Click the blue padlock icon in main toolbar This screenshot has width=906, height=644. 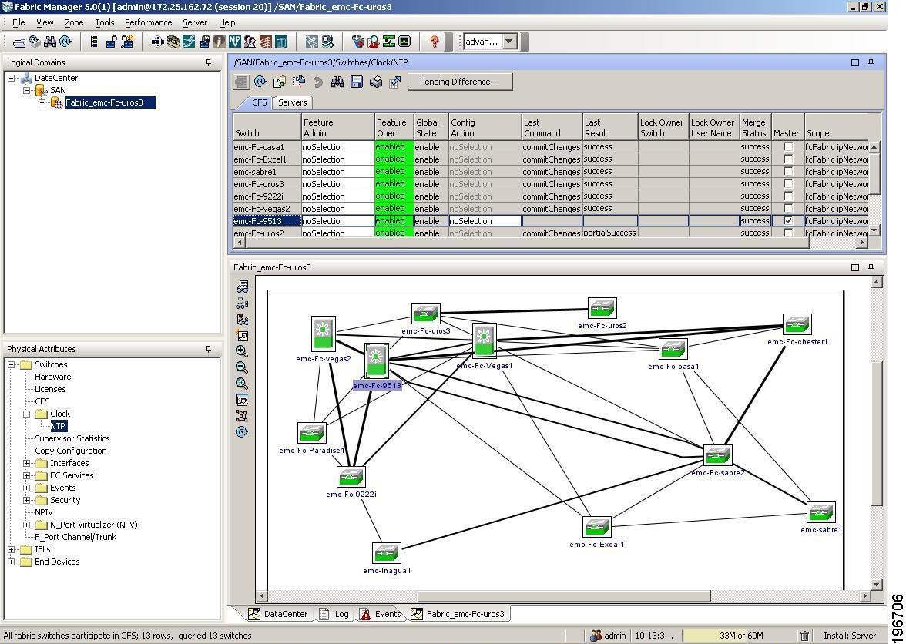(112, 42)
